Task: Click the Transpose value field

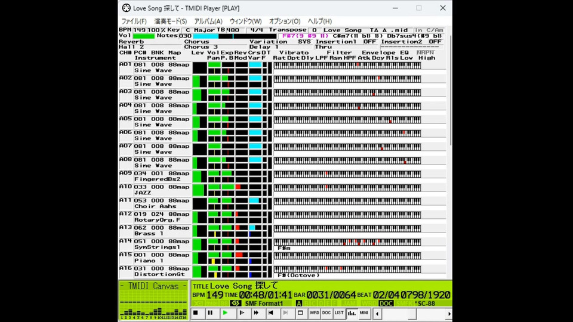Action: pos(315,30)
